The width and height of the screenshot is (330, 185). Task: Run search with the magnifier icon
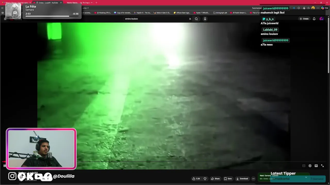[x=196, y=19]
